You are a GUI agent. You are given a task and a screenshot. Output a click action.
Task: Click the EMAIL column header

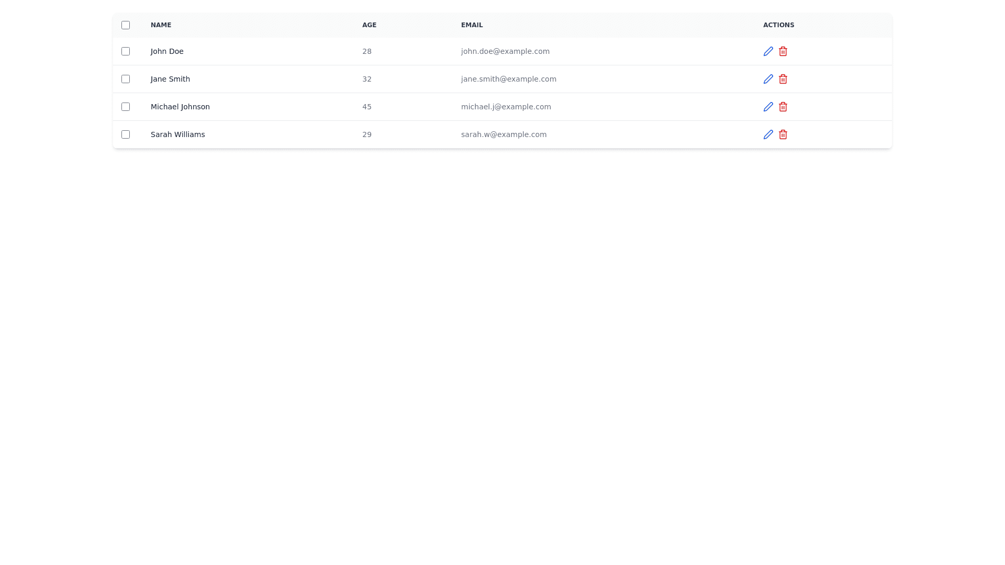pos(472,25)
